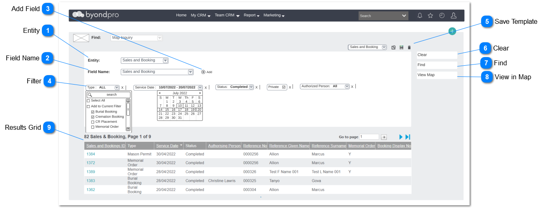This screenshot has width=544, height=209.
Task: Check the Select All checkbox
Action: coord(88,101)
